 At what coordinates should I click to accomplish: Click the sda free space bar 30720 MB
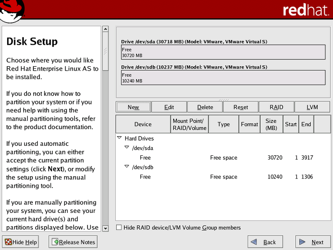(223, 52)
